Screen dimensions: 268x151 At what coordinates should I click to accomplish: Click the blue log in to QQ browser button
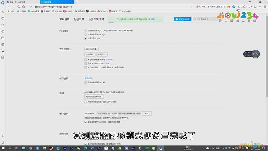point(183,19)
